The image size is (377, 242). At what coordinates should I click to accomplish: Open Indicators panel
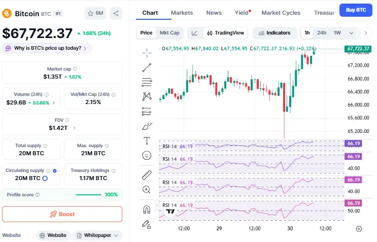[275, 33]
